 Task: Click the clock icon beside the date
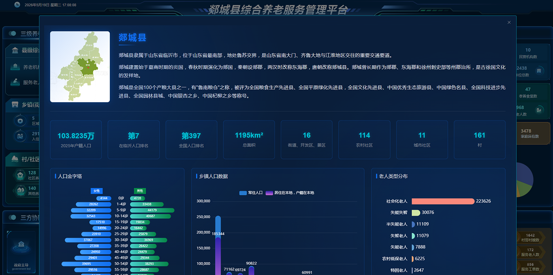coord(17,5)
